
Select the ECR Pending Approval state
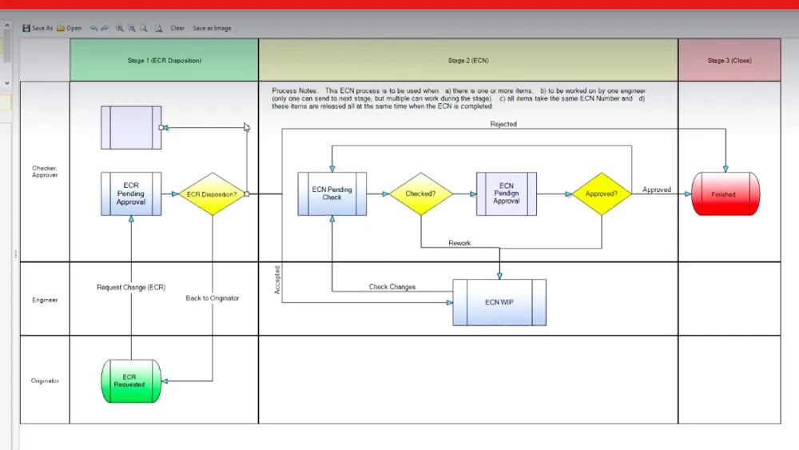coord(131,193)
